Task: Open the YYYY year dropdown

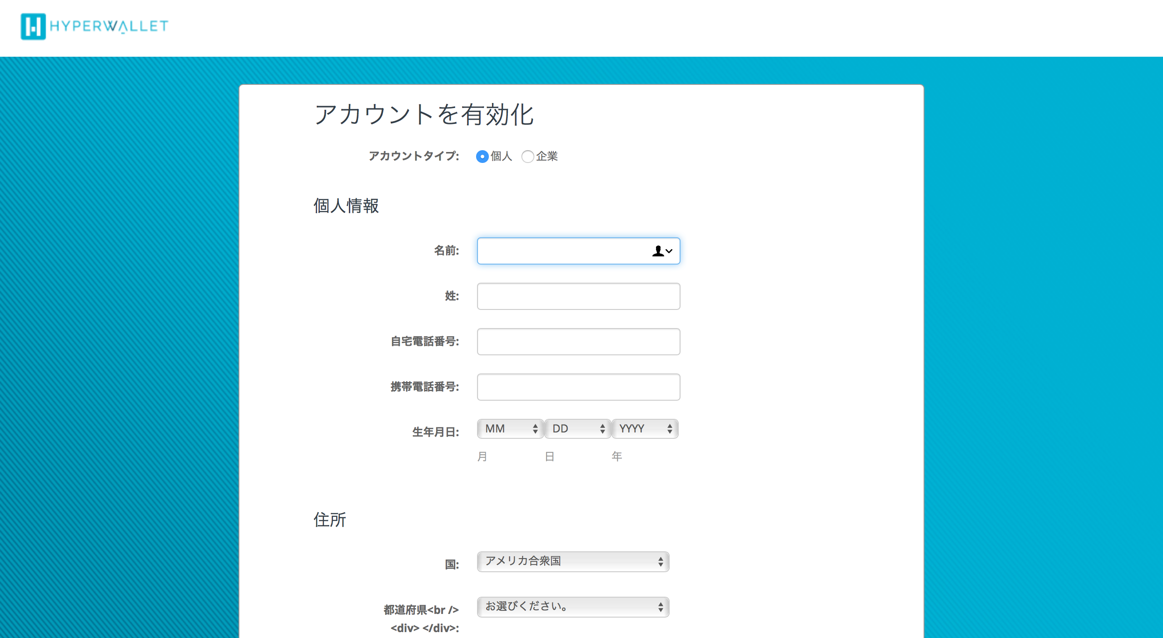Action: [645, 429]
